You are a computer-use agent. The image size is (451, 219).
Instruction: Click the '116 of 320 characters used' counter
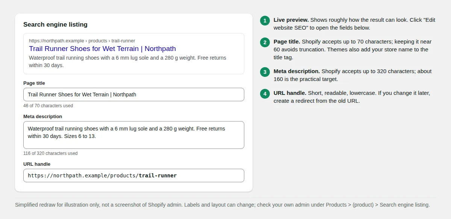tap(50, 153)
